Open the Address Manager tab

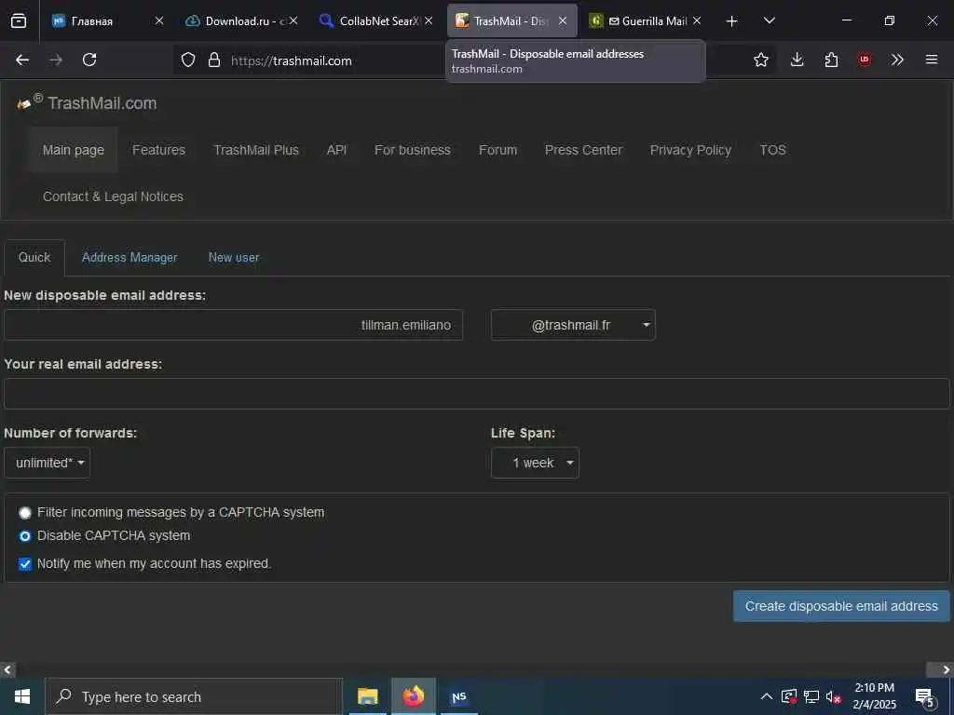[x=129, y=257]
